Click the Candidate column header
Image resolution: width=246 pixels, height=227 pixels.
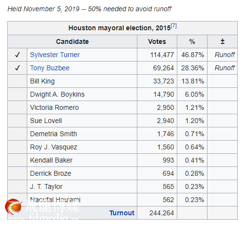point(72,41)
